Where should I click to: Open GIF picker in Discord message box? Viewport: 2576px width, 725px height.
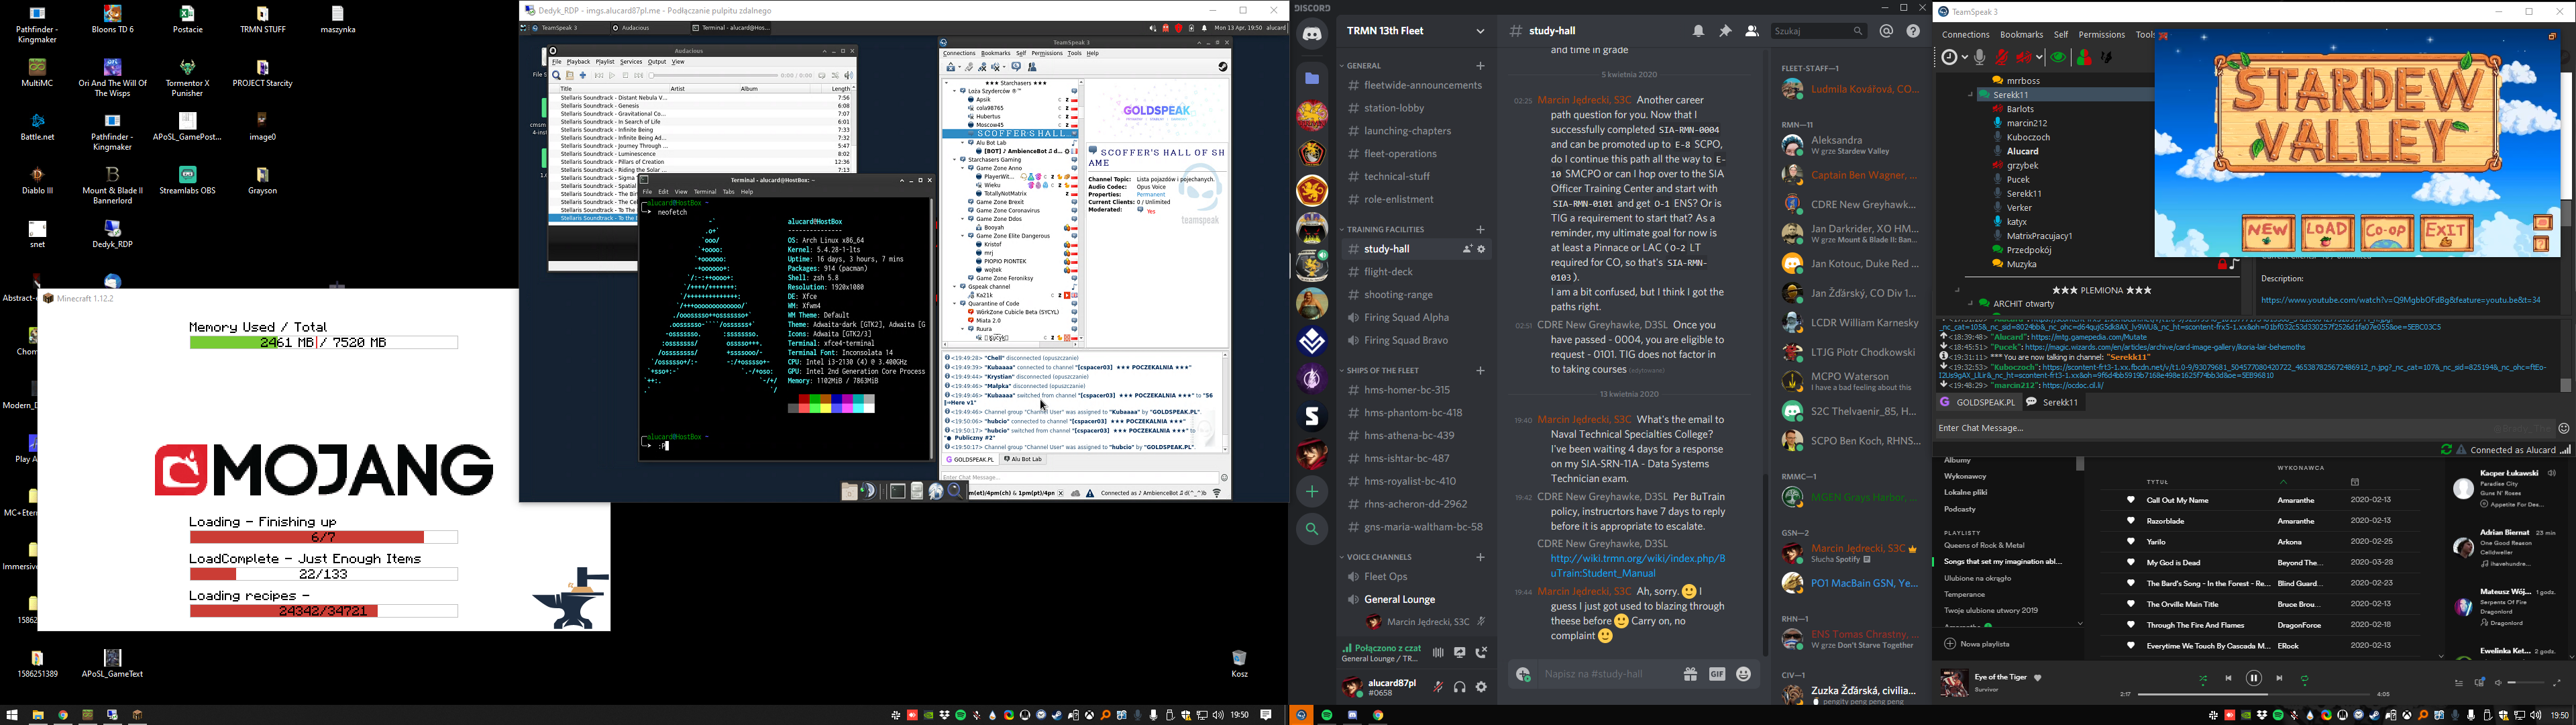pos(1717,675)
